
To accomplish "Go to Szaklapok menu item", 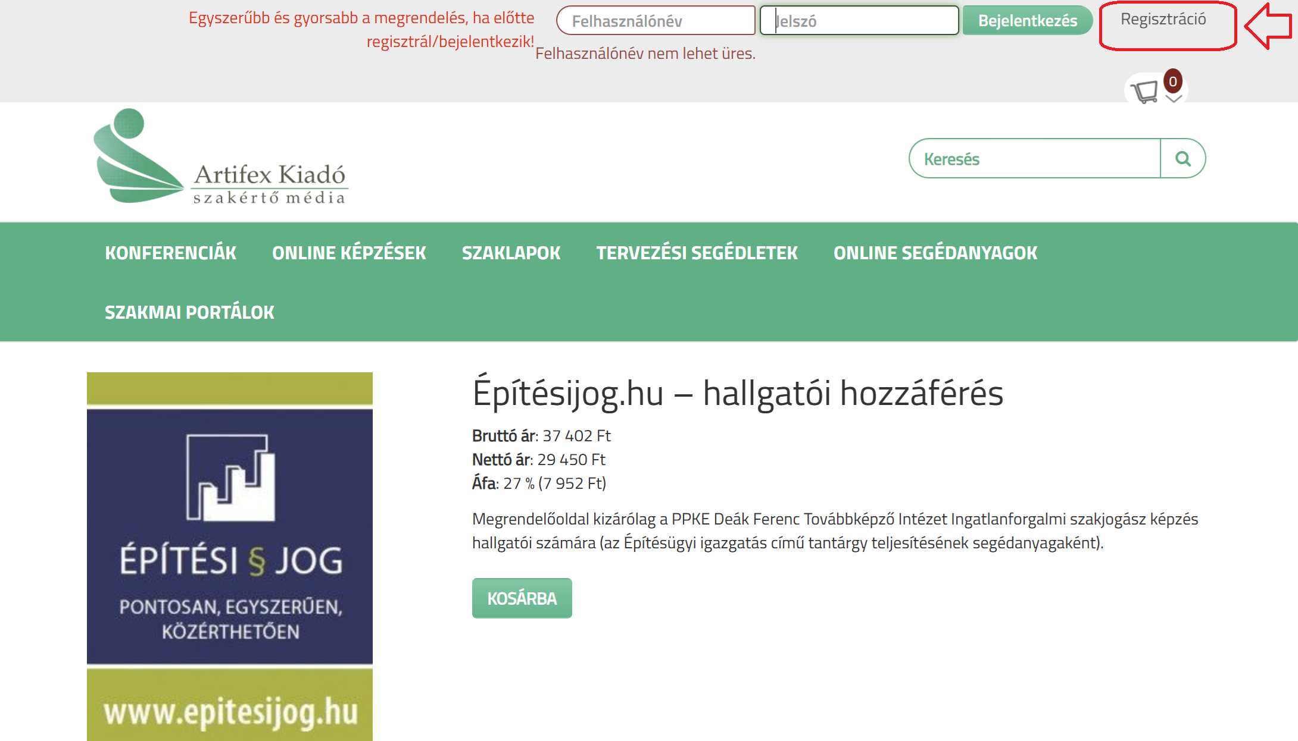I will [511, 253].
